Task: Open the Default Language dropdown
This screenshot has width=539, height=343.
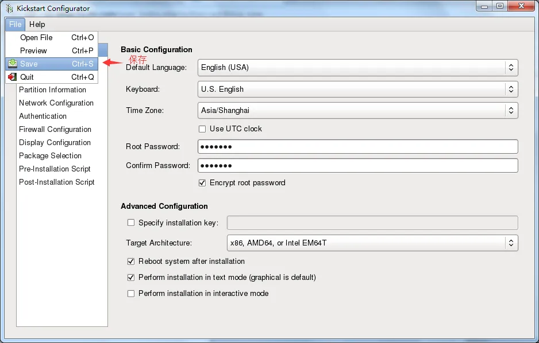Action: pos(358,68)
